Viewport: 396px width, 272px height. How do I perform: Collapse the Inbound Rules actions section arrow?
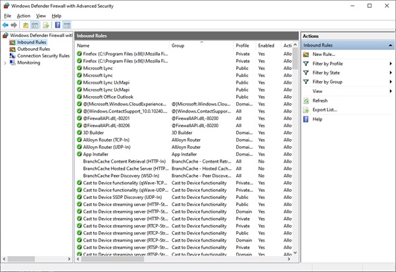pyautogui.click(x=390, y=45)
